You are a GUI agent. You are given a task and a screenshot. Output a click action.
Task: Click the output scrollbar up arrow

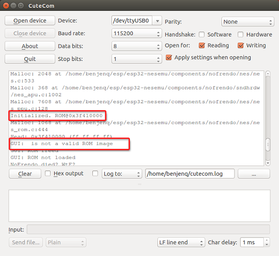point(268,73)
